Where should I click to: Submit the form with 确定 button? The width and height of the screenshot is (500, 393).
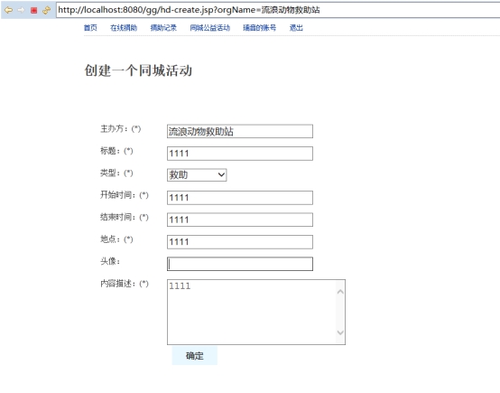[195, 356]
